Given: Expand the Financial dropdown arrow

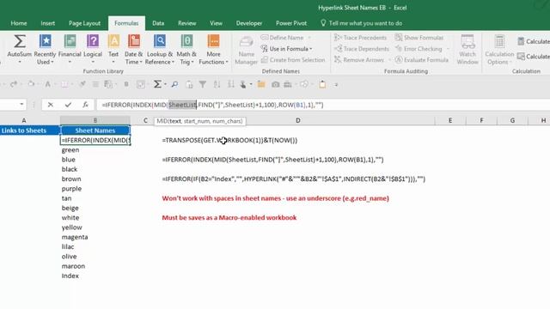Looking at the screenshot, I should (70, 62).
